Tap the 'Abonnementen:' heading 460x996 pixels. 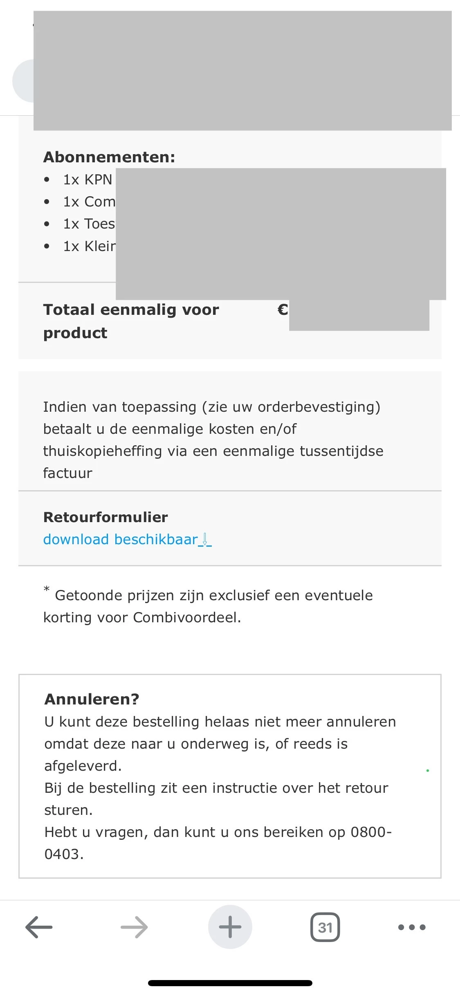(x=109, y=157)
